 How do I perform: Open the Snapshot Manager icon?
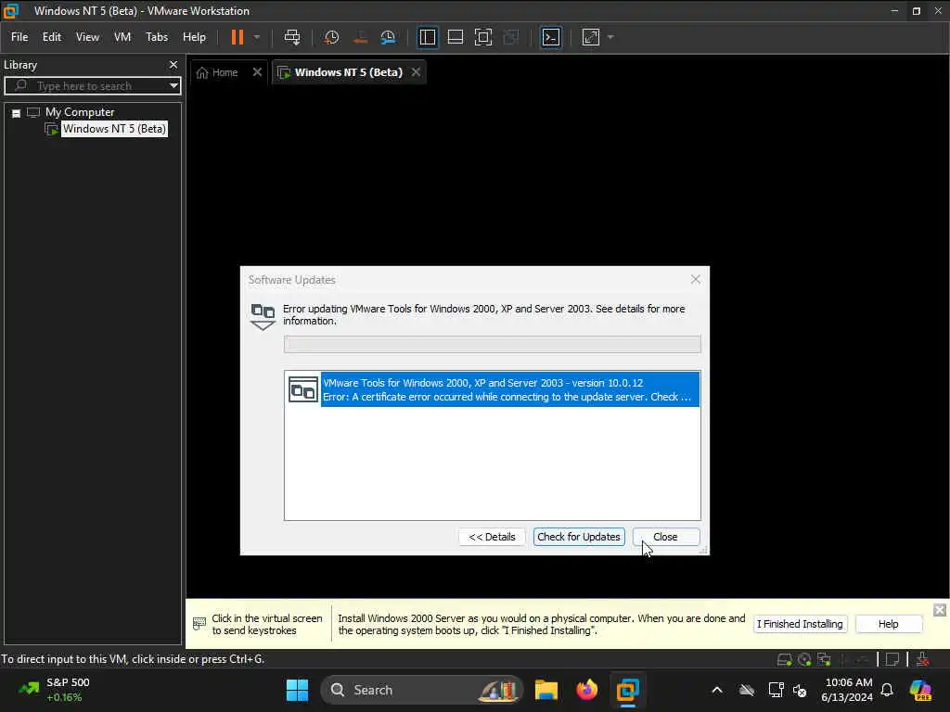388,37
